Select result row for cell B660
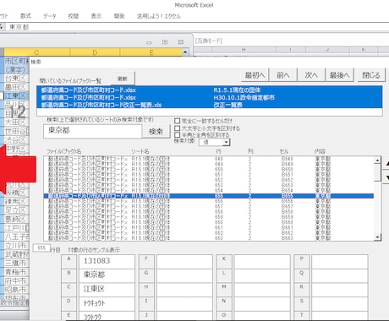Screen dimensions: 389x321 209,222
